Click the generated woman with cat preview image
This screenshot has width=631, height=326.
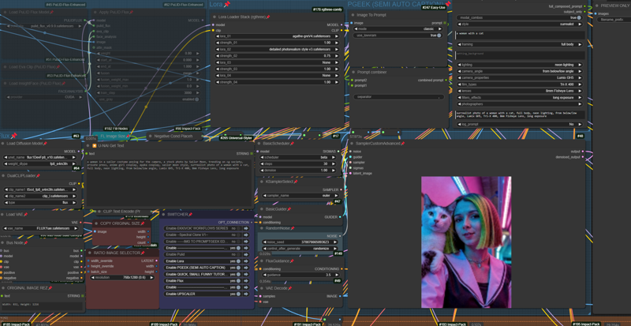[x=466, y=242]
